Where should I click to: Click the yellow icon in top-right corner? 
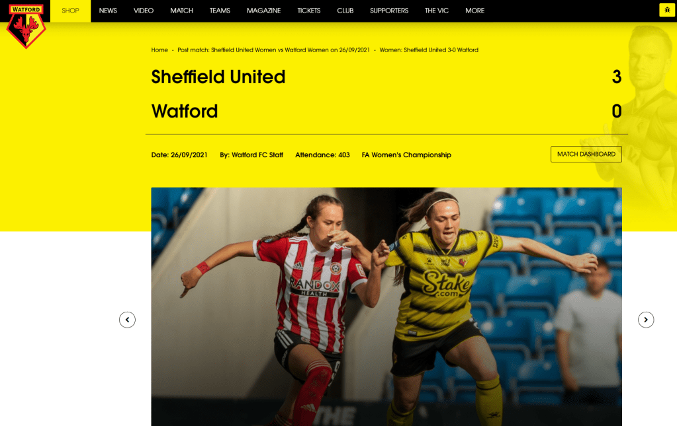coord(667,10)
